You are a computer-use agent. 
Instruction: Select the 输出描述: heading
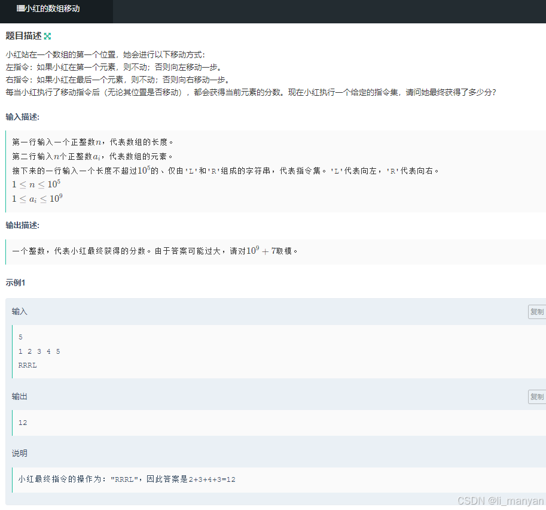pos(23,225)
